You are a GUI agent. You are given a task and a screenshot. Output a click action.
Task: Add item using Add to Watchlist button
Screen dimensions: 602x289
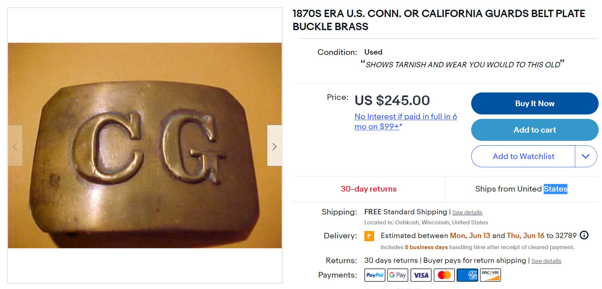523,156
